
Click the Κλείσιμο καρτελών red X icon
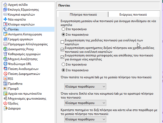coord(5,24)
